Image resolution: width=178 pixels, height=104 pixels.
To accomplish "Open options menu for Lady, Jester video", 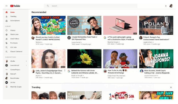I will [x=65, y=70].
